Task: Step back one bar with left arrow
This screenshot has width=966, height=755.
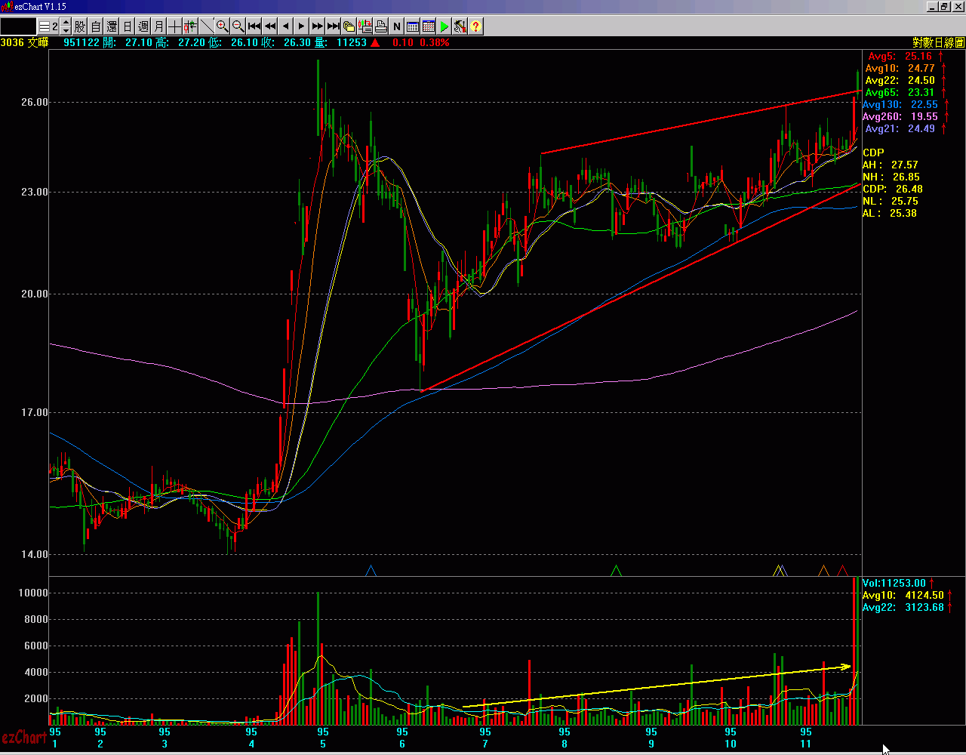Action: click(286, 26)
